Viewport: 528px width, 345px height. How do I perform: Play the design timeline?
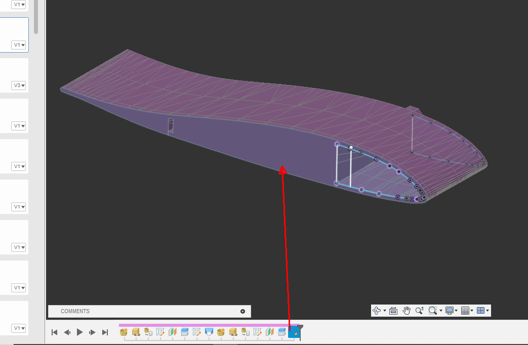point(79,332)
